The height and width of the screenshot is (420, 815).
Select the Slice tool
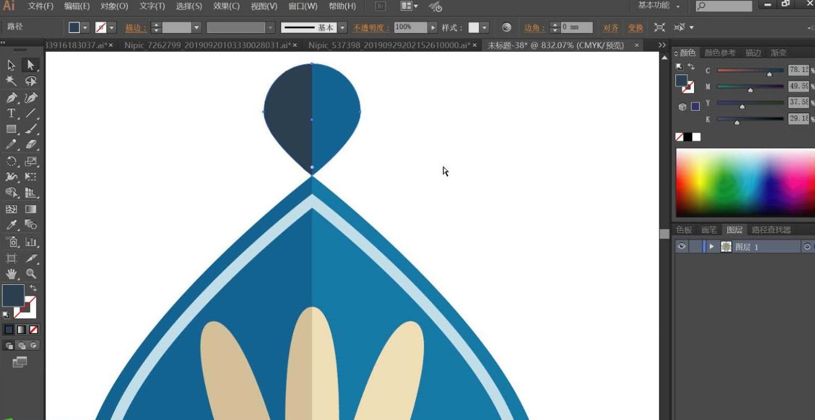[31, 259]
